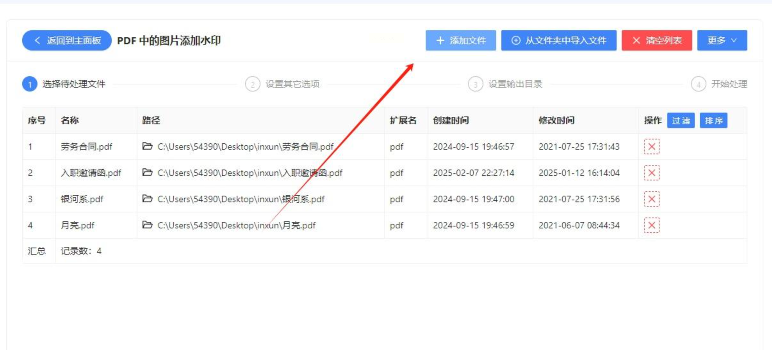Image resolution: width=772 pixels, height=350 pixels.
Task: Import files via 从文件夹中导入文件 button
Action: (x=558, y=40)
